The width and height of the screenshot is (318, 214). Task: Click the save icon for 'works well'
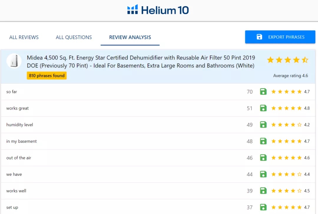[263, 190]
